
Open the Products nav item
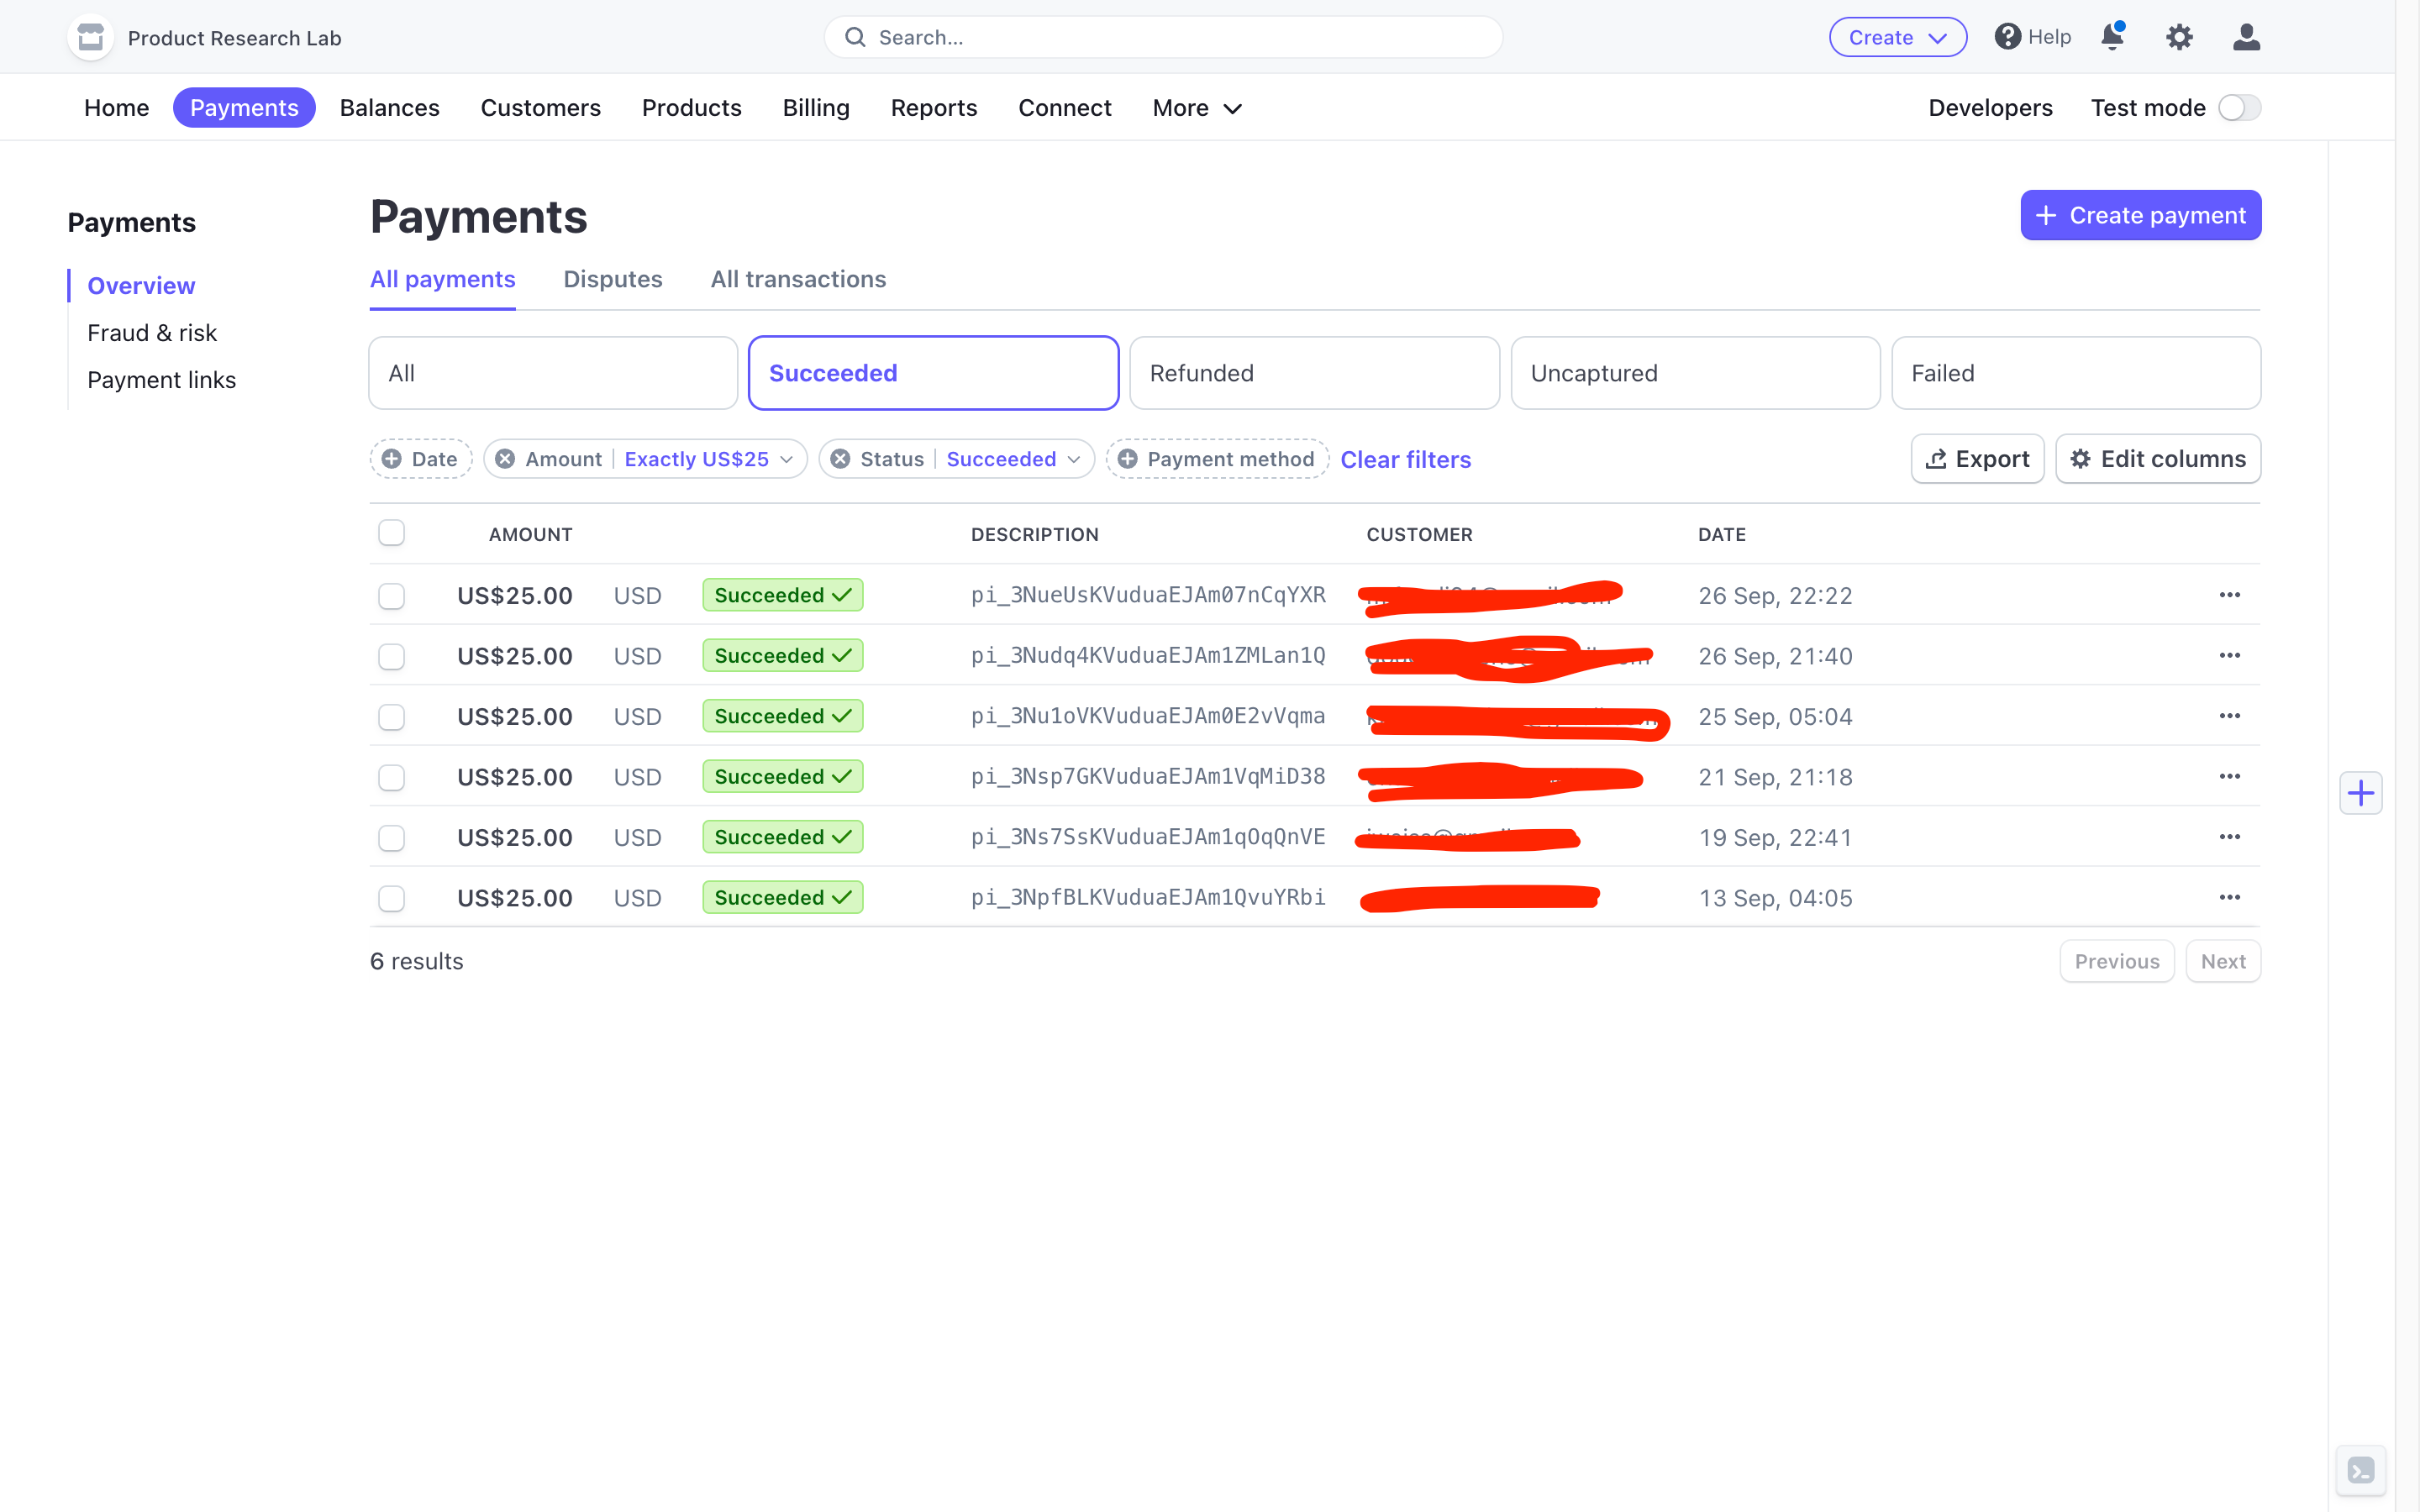click(x=692, y=108)
